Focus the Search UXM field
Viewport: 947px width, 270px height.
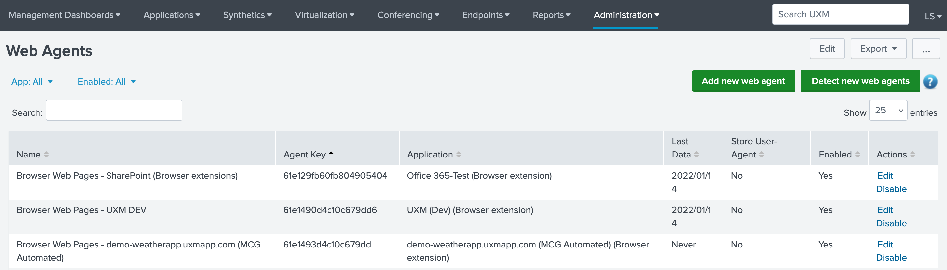pos(840,14)
